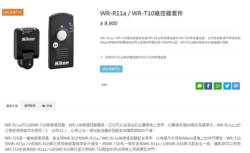Share the product via the green LINE message icon
The height and width of the screenshot is (153, 250).
click(x=199, y=86)
